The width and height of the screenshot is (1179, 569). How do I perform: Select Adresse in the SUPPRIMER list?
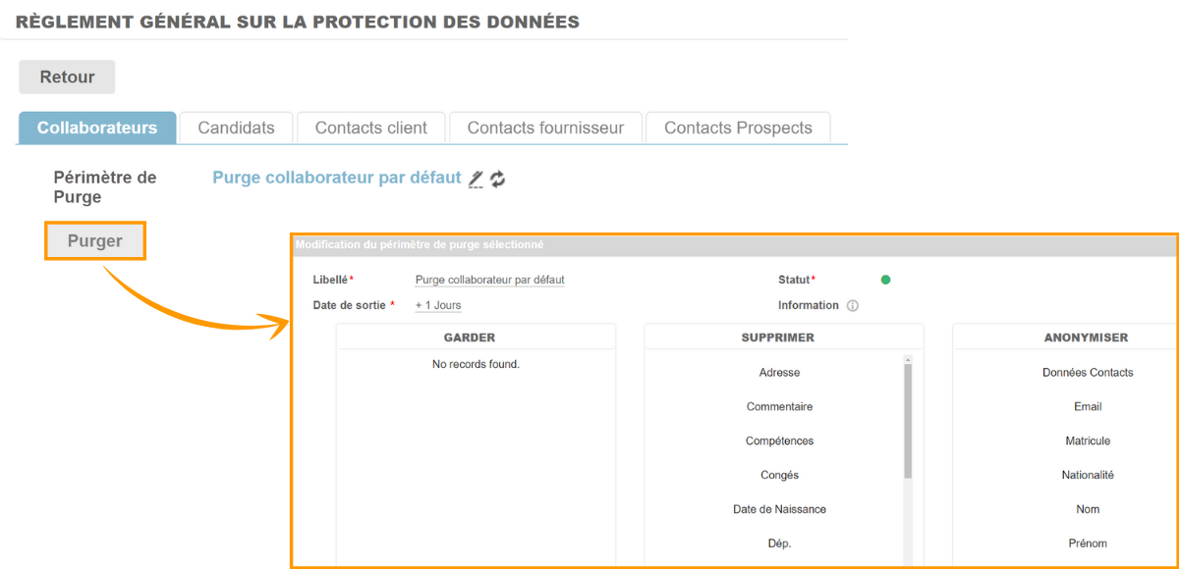[x=779, y=373]
